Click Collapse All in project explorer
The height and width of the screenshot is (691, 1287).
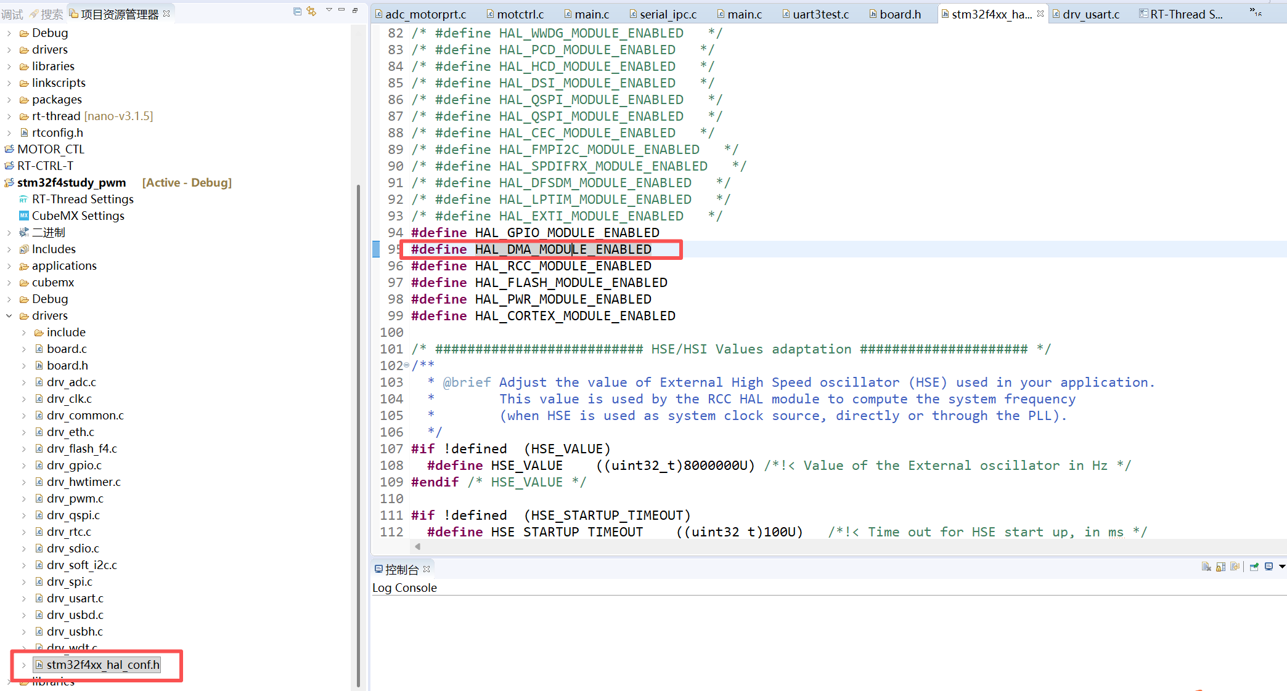[297, 11]
